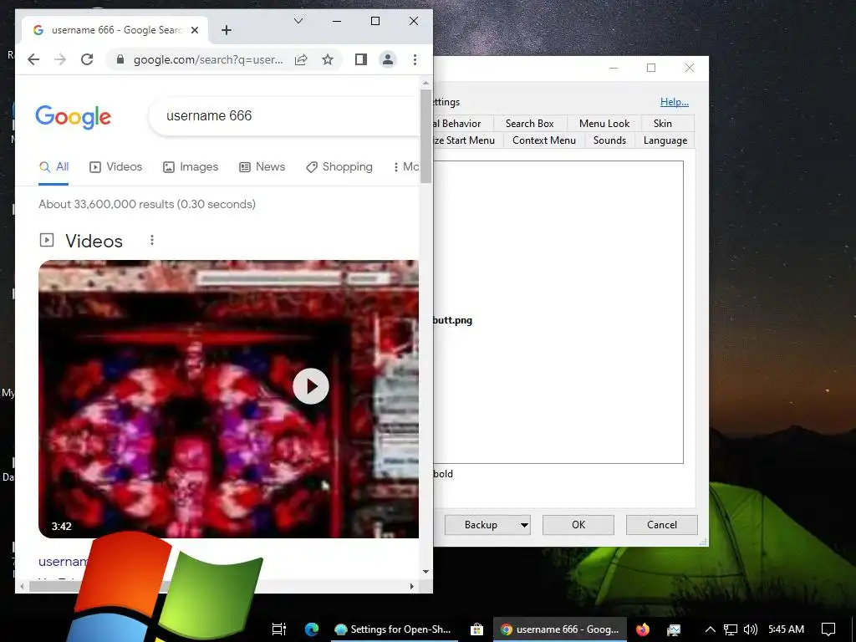Open Chrome side panel
The height and width of the screenshot is (642, 856).
(361, 59)
